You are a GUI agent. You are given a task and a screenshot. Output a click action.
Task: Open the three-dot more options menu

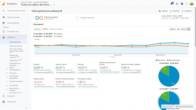(x=187, y=4)
